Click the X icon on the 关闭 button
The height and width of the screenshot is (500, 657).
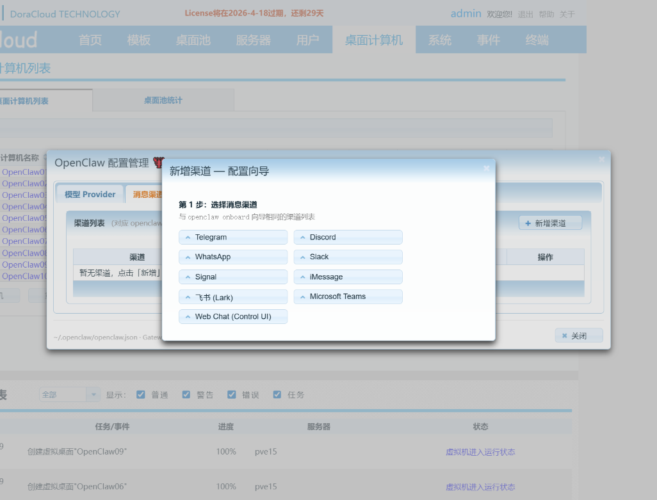tap(564, 336)
